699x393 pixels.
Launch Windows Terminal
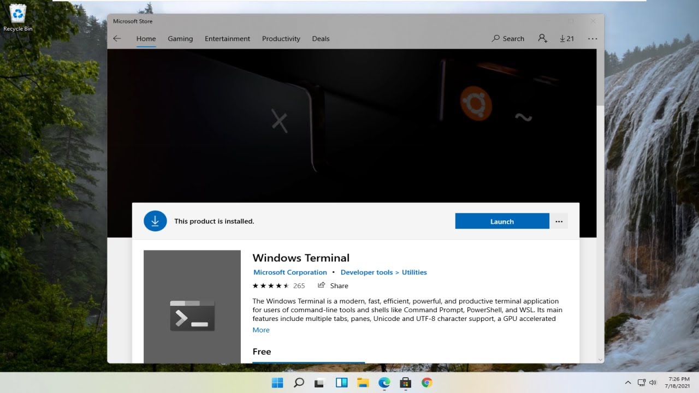tap(502, 221)
